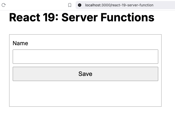Image resolution: width=175 pixels, height=113 pixels.
Task: Open site information via the info icon
Action: click(x=80, y=5)
